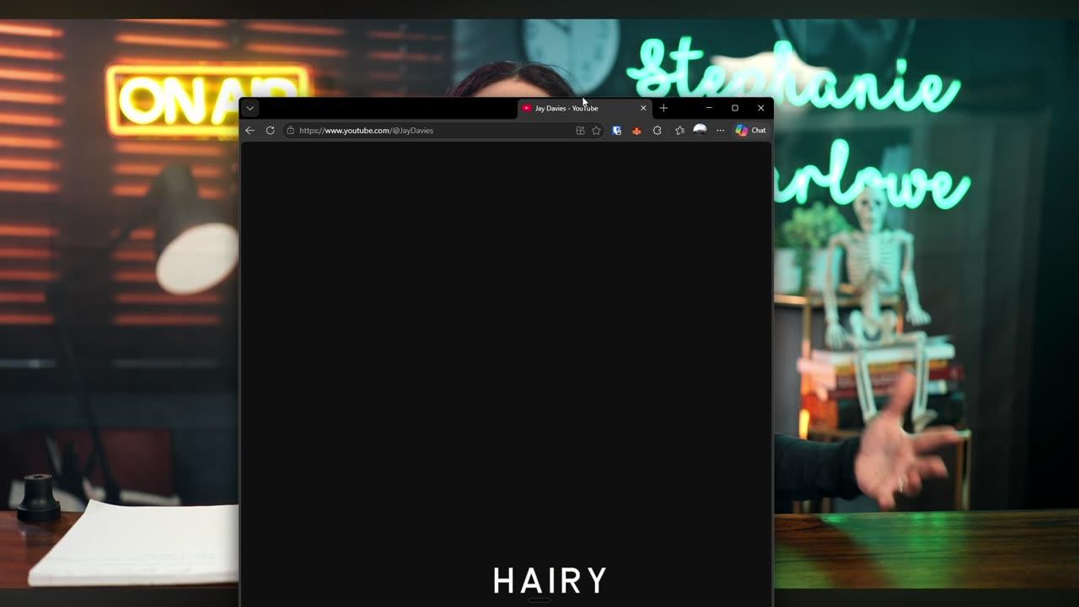Image resolution: width=1079 pixels, height=607 pixels.
Task: Open the apps icon in address bar
Action: [x=580, y=131]
